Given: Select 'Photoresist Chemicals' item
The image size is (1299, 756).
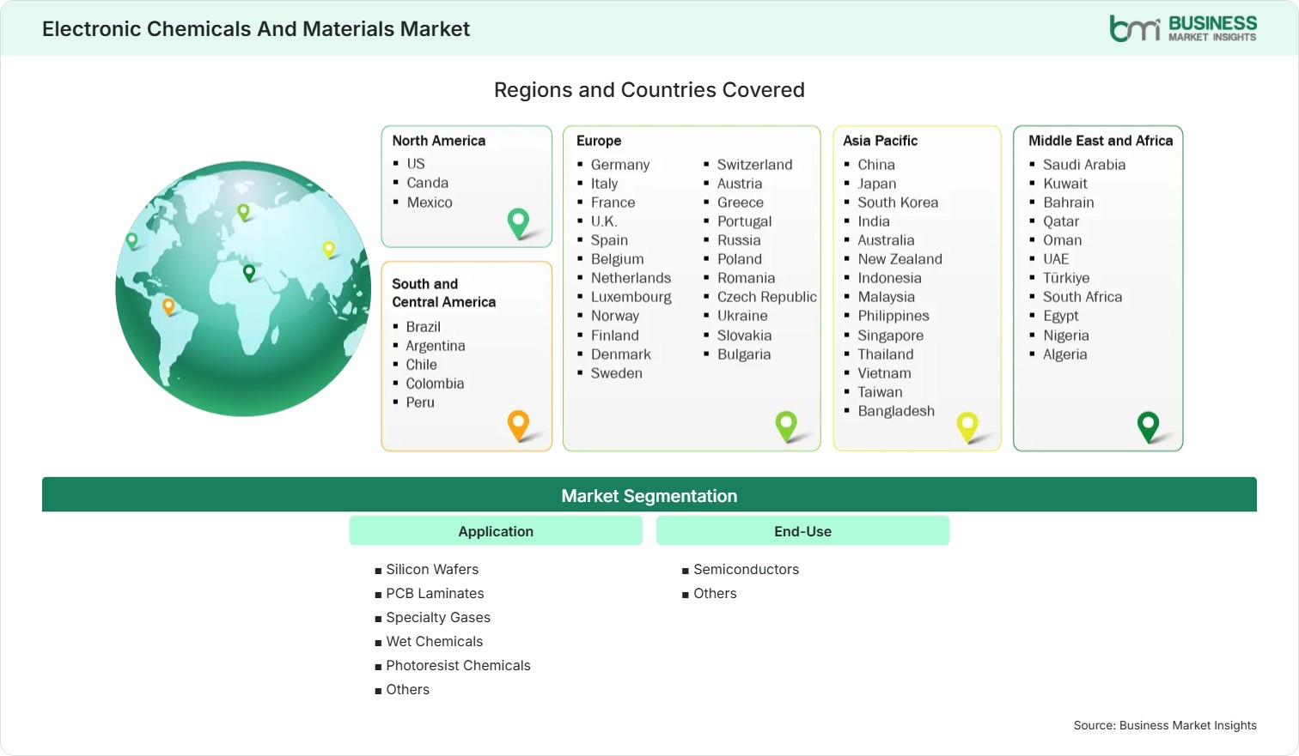Looking at the screenshot, I should coord(458,665).
